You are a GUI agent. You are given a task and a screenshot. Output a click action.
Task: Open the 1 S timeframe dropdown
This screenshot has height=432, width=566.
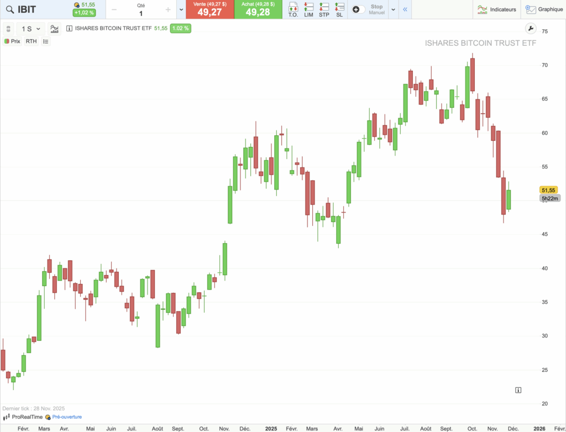[31, 28]
